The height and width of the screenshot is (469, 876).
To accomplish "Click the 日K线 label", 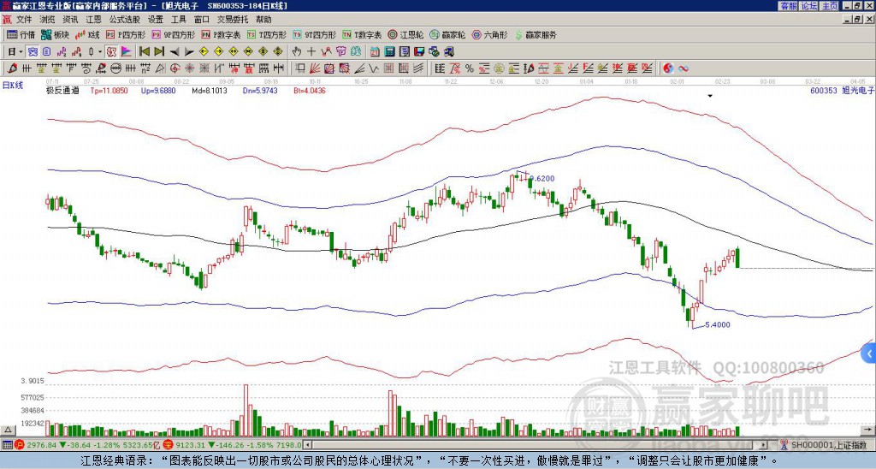I will [13, 86].
